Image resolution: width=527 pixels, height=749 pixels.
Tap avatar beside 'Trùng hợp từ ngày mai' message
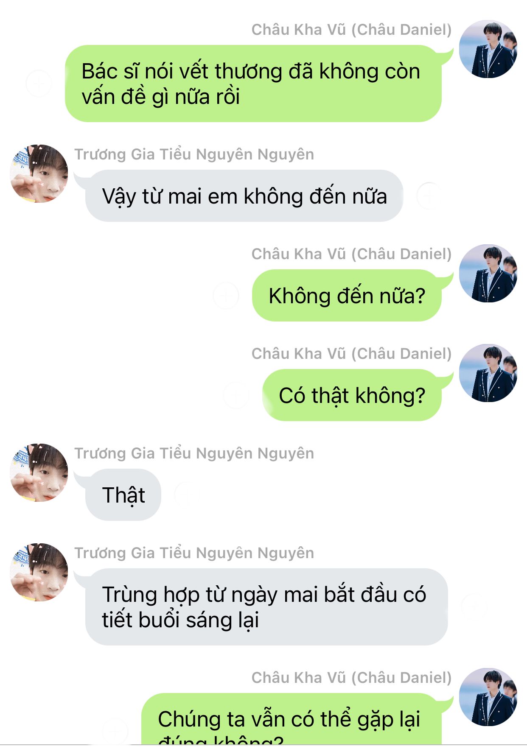click(x=39, y=572)
